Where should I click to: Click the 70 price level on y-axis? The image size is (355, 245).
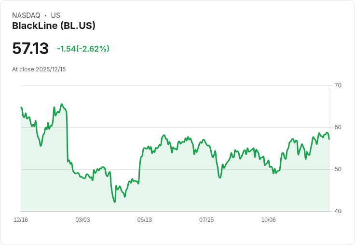pyautogui.click(x=338, y=85)
